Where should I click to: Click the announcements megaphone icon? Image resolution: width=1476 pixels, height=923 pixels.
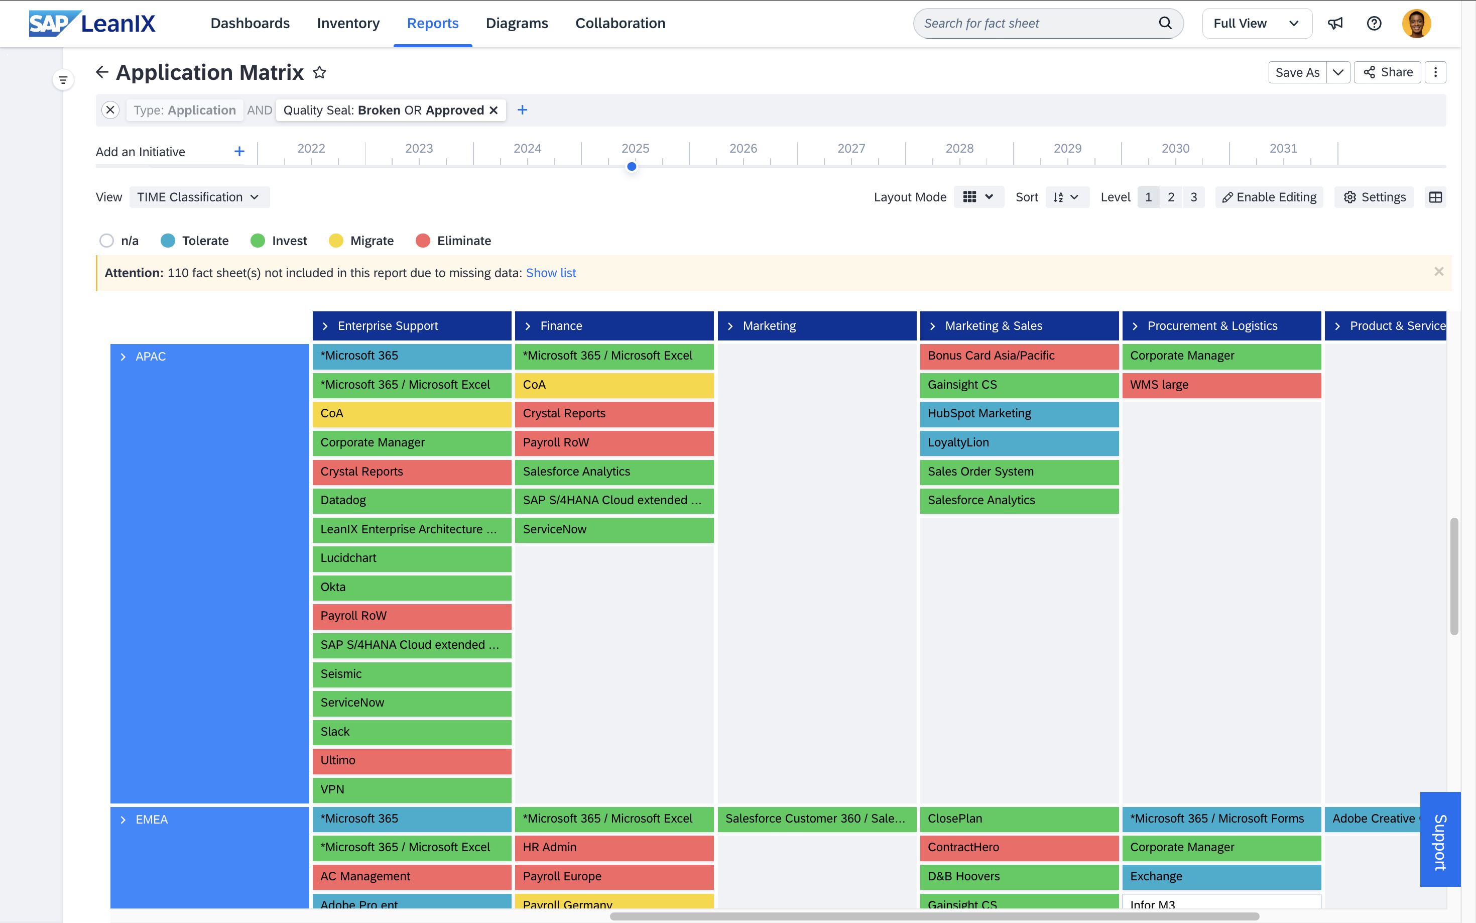coord(1335,23)
